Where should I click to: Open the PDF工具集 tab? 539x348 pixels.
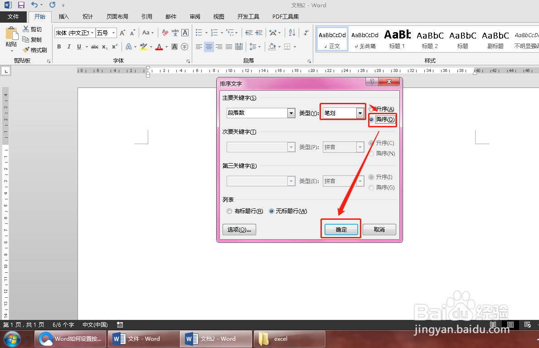(286, 17)
